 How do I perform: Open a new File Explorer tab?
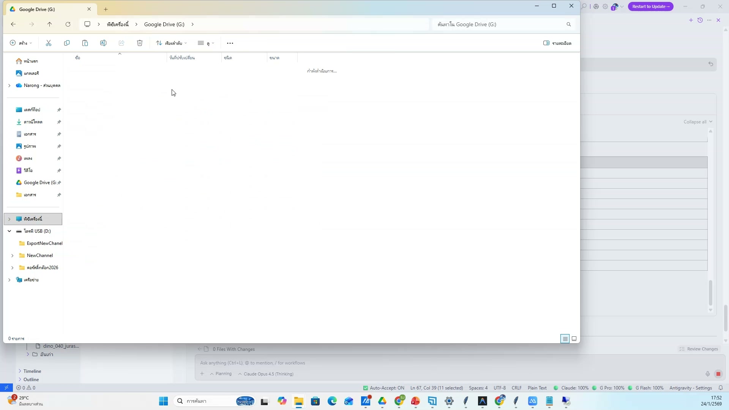click(x=106, y=9)
